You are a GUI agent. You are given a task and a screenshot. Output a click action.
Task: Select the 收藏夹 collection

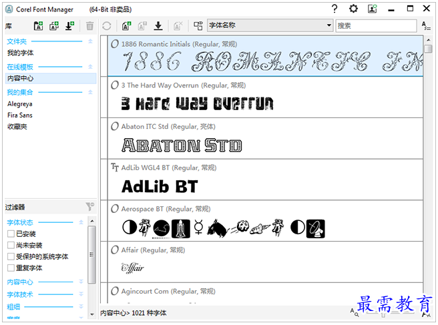(17, 127)
